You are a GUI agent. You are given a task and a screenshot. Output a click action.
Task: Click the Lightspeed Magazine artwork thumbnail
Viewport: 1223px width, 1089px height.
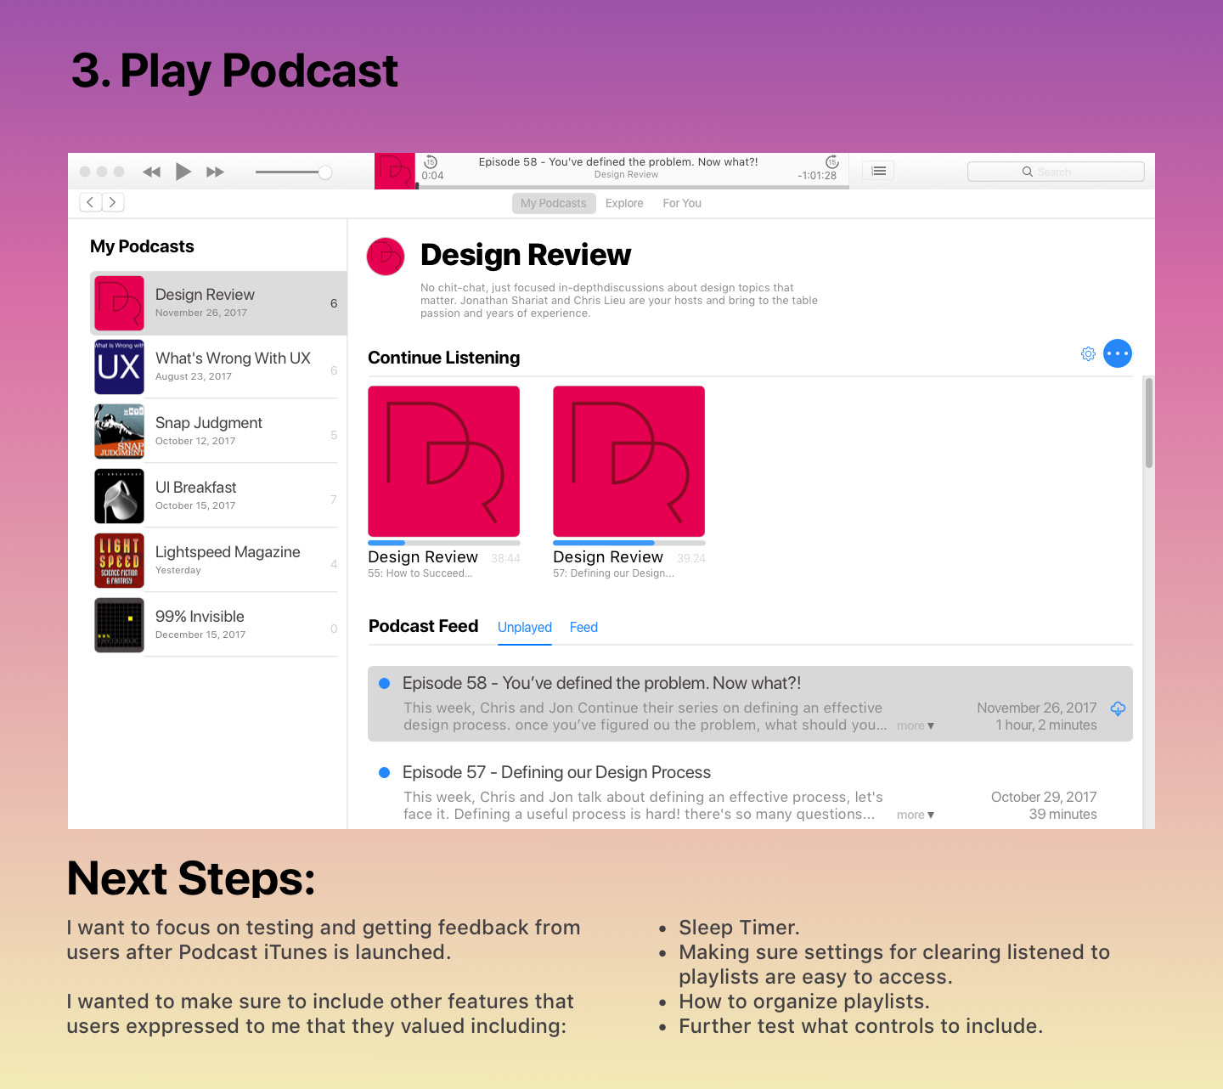coord(119,561)
